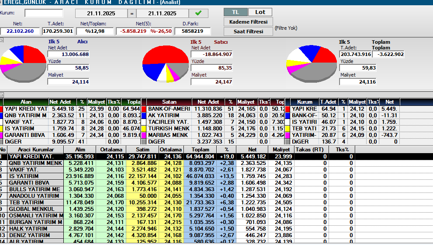Viewport: 433px width, 245px height.
Task: Click red swatch beside YAPI KREDI YAT in Alan table
Action: coord(1,109)
